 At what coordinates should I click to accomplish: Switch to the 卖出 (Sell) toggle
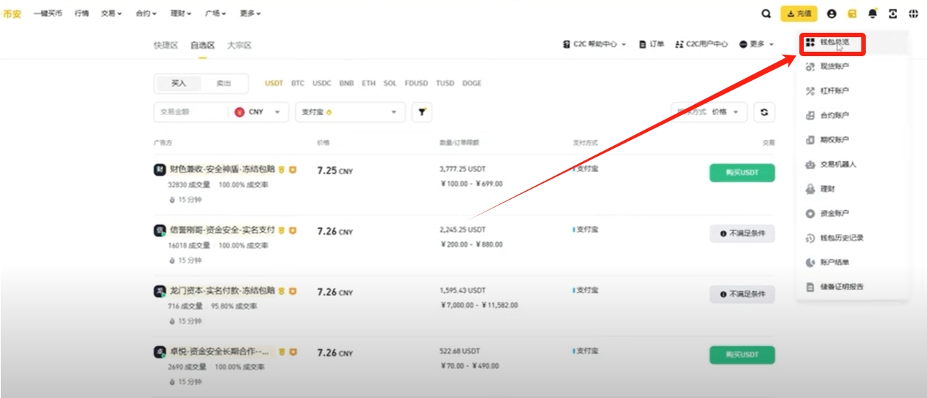pos(224,83)
